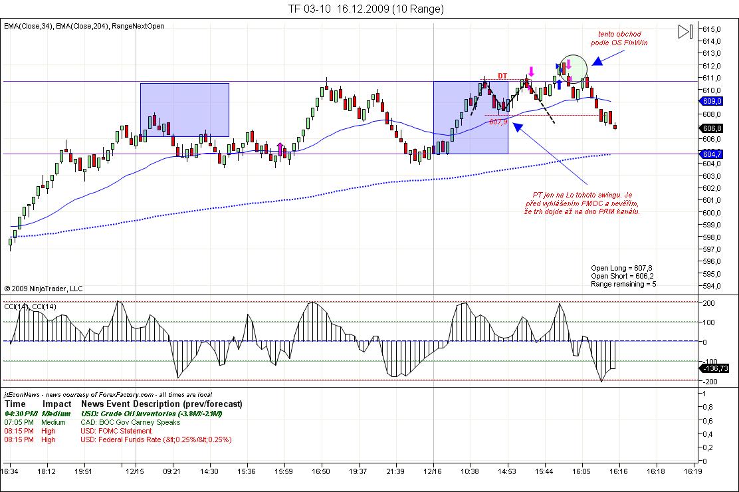Screen dimensions: 739x492
Task: Click the 14:53 label on time axis
Action: click(506, 471)
